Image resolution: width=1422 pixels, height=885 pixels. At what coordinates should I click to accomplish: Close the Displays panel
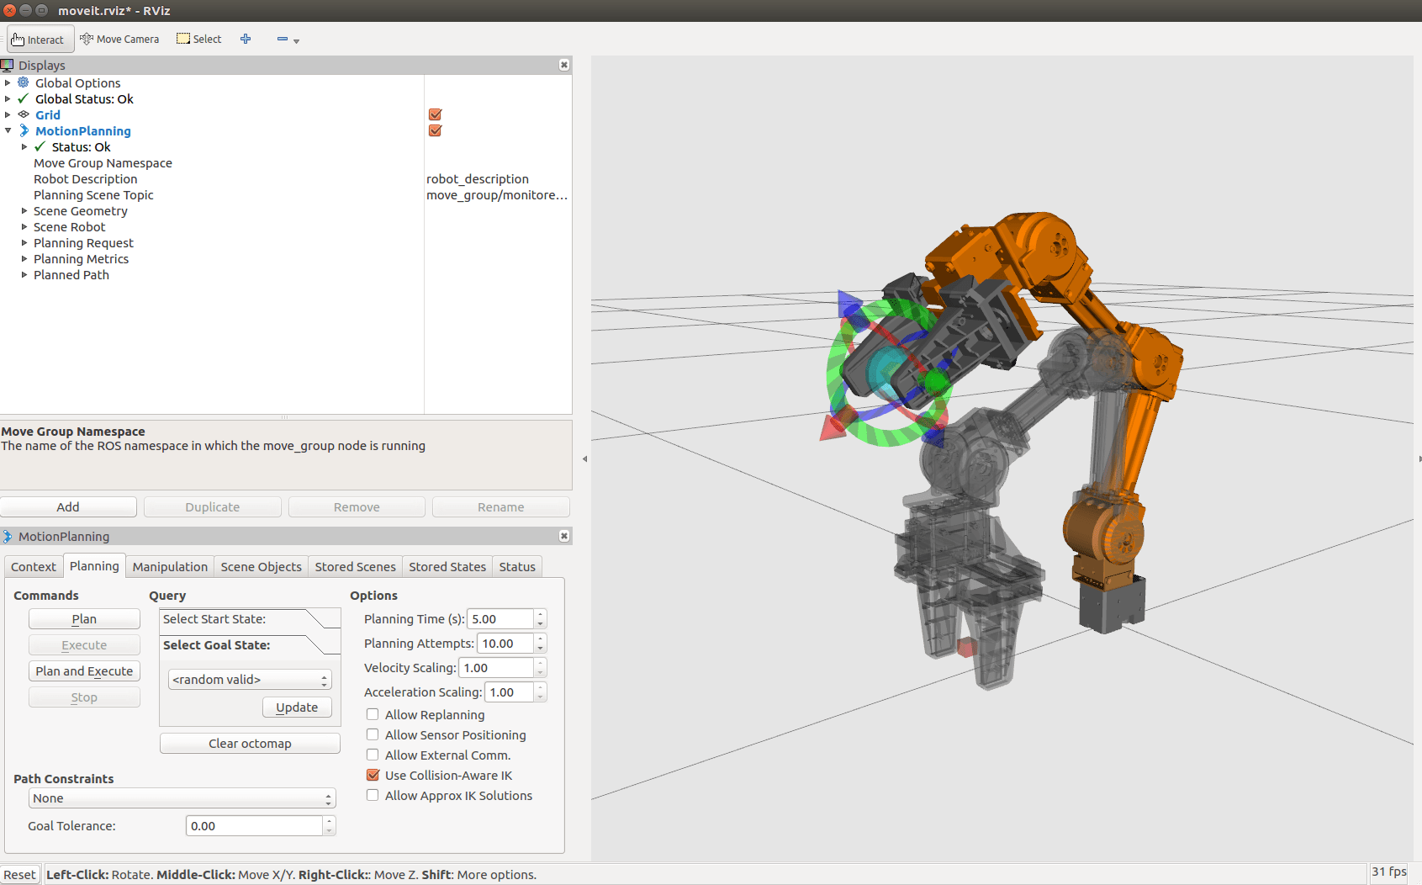[563, 66]
